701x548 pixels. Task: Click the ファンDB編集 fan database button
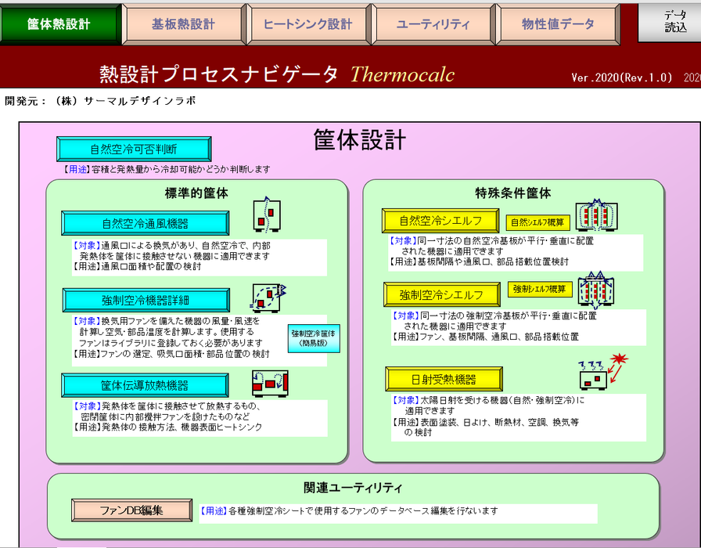click(133, 509)
